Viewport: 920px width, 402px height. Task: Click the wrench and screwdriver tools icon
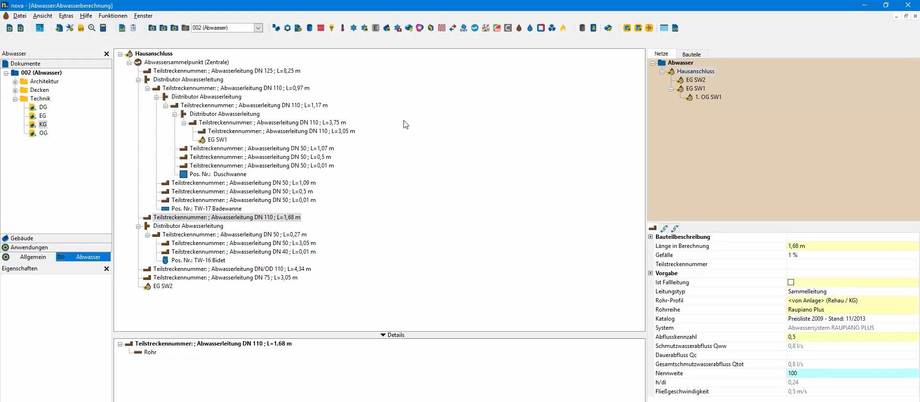point(70,28)
